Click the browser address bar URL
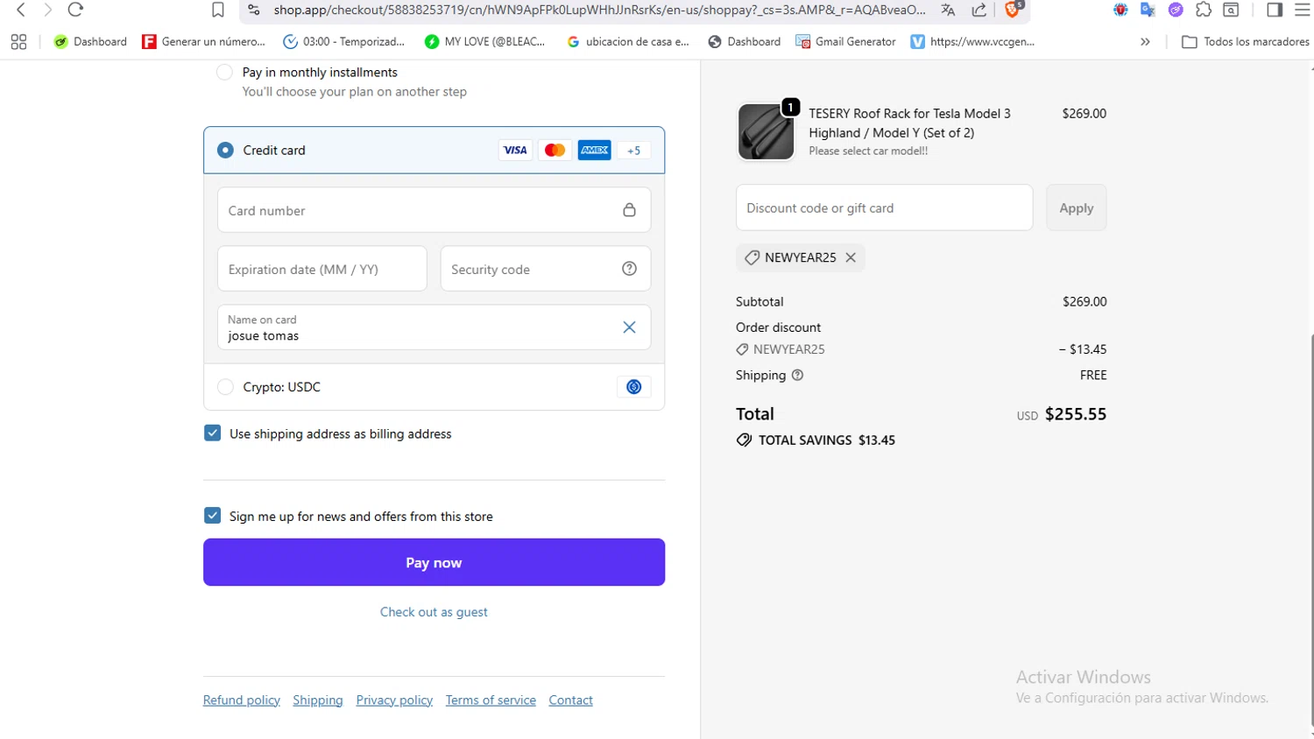This screenshot has width=1314, height=739. (598, 11)
